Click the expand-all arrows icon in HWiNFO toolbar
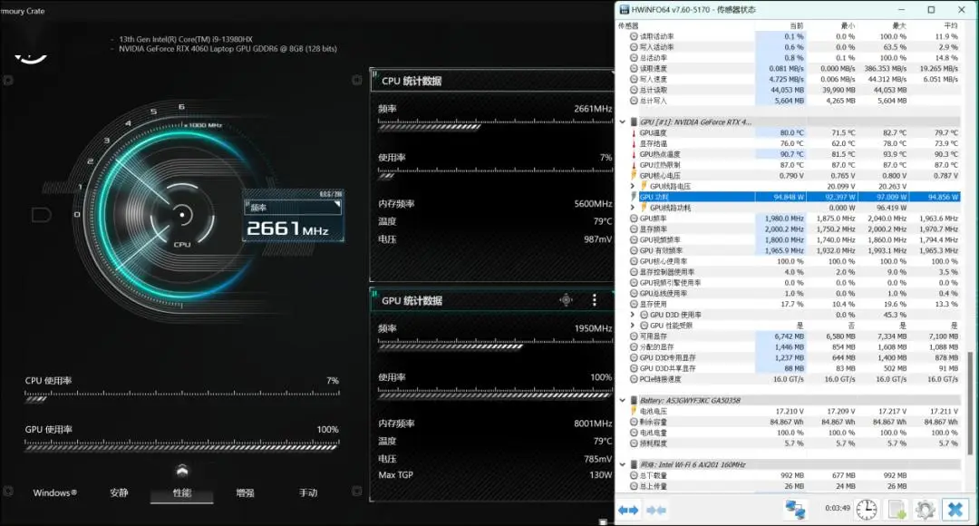 628,510
